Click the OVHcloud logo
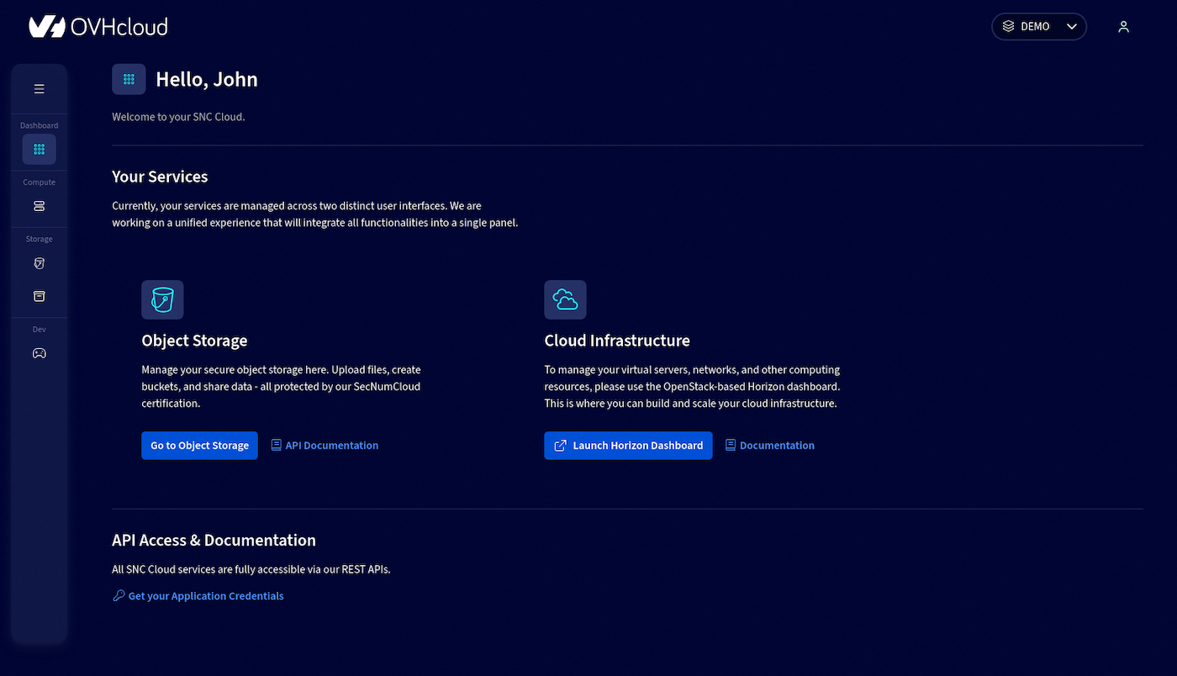This screenshot has width=1177, height=676. pos(98,27)
